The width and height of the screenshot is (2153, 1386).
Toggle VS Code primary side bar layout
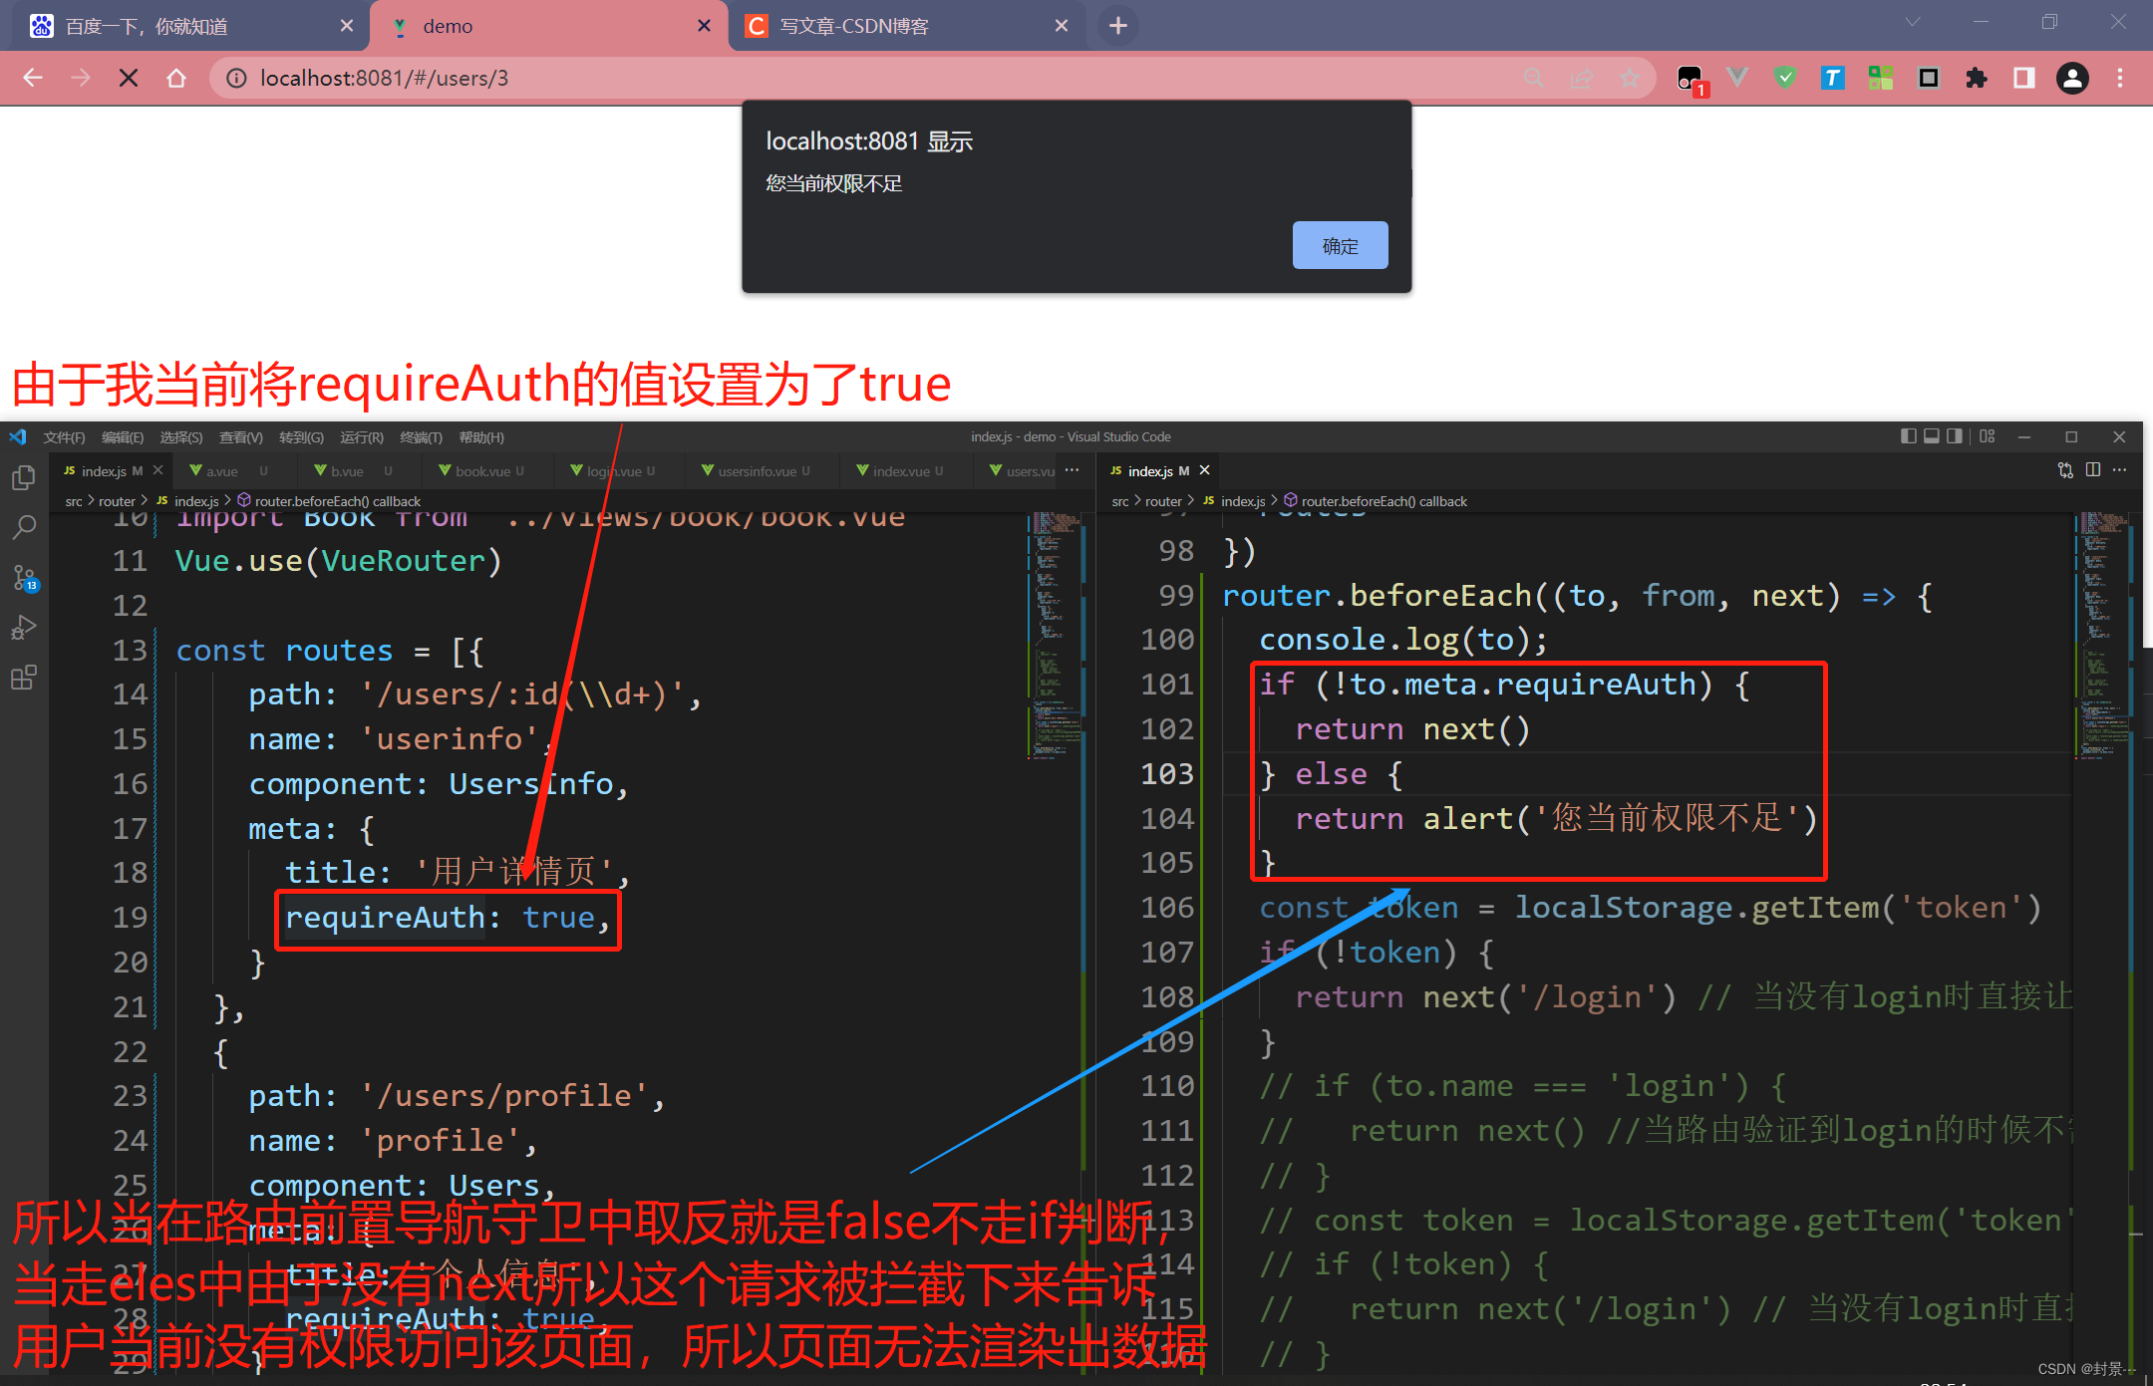[1908, 436]
